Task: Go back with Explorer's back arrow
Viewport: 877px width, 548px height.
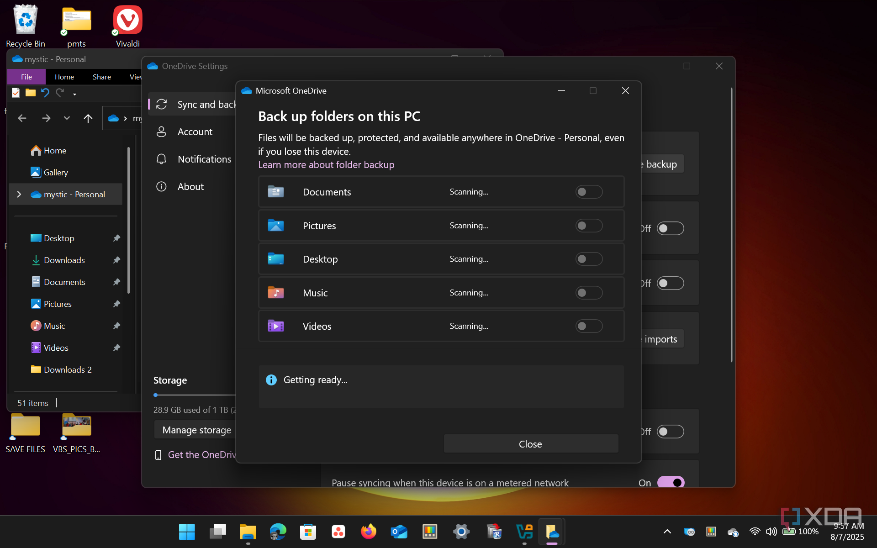Action: coord(22,118)
